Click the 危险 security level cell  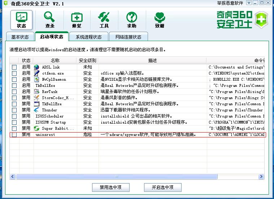pyautogui.click(x=87, y=134)
